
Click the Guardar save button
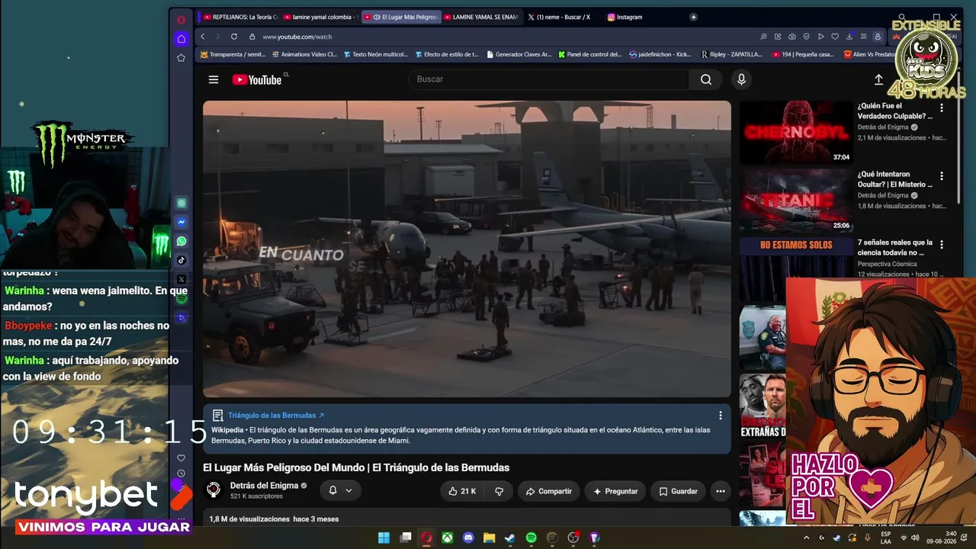(x=678, y=491)
